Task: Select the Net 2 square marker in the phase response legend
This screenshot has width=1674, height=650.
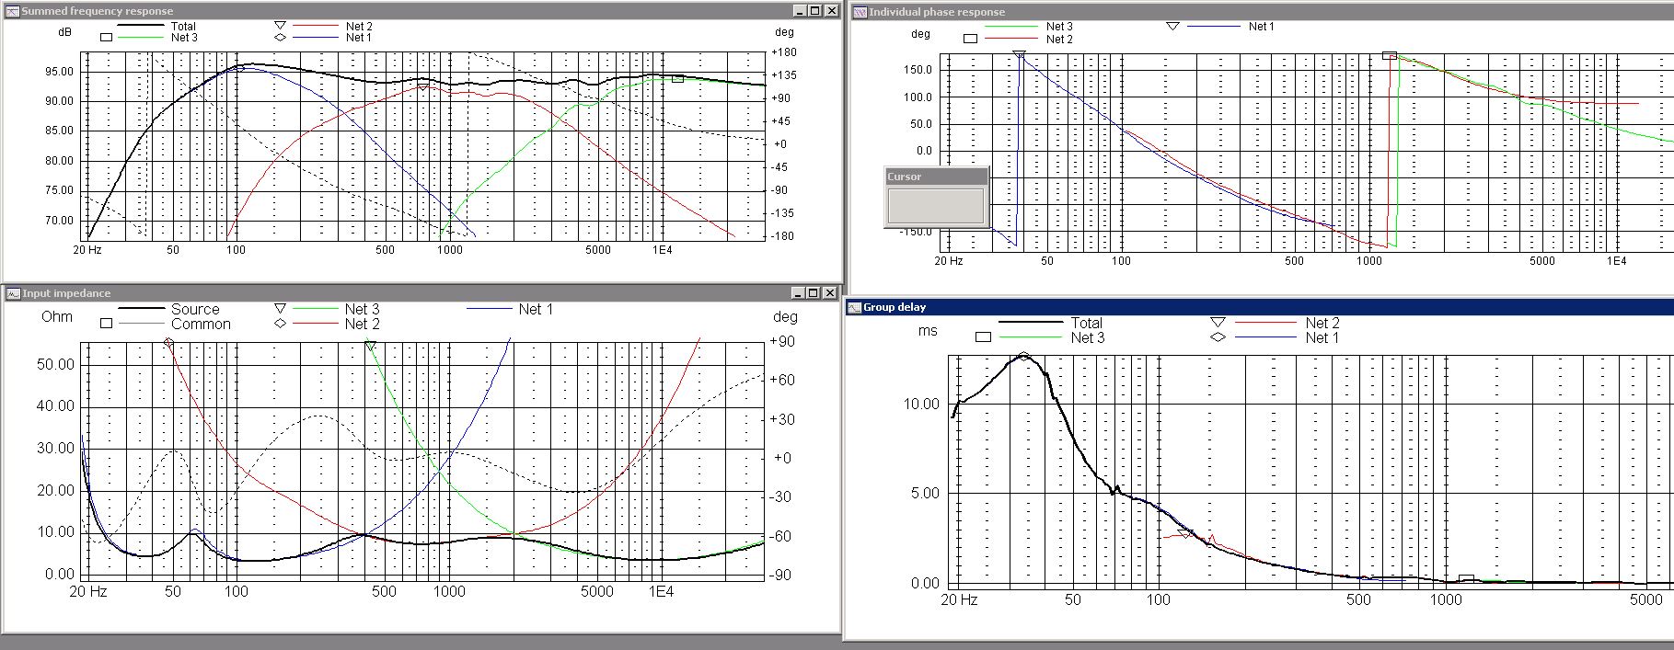Action: click(970, 39)
